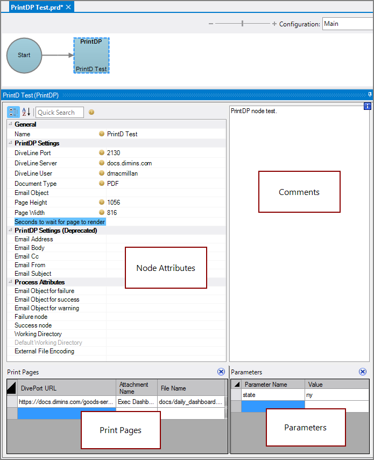Click the required marker next to DiveLine Server
This screenshot has height=460, width=374.
click(102, 163)
